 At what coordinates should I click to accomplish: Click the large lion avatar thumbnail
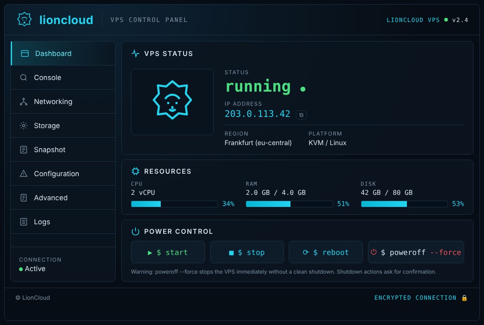click(172, 102)
